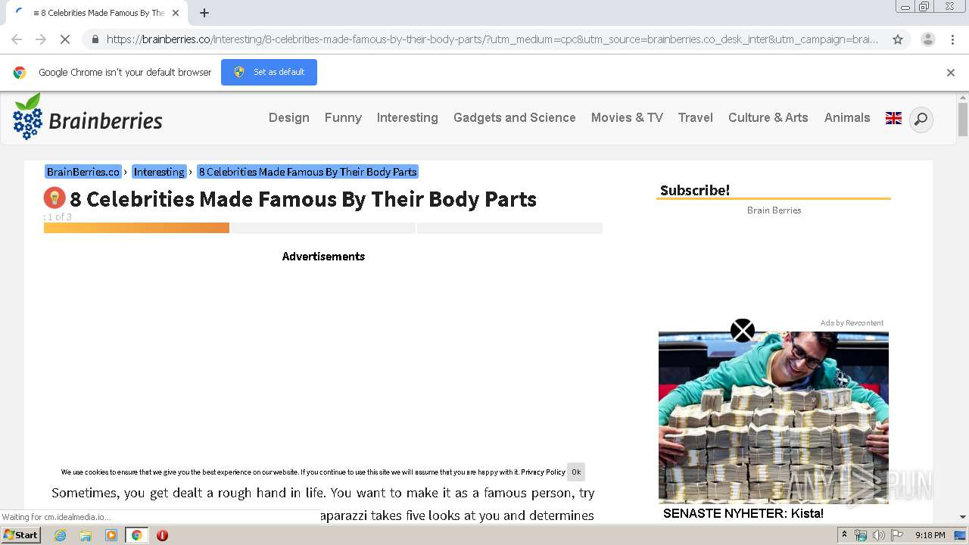
Task: Click Interesting breadcrumb link
Action: 159,172
